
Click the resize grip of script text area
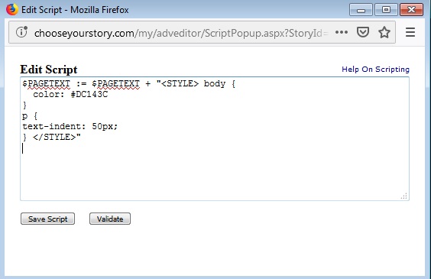404,196
